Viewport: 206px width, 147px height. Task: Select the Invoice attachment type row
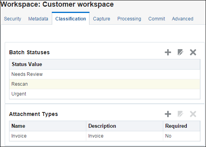click(105, 136)
